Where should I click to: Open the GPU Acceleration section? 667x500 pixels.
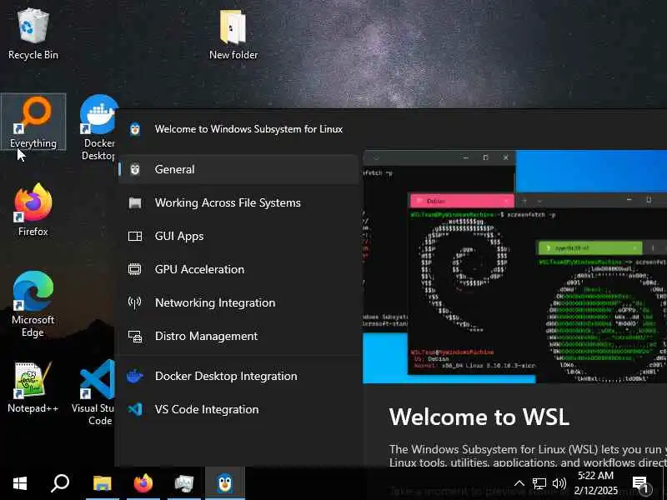coord(238,269)
